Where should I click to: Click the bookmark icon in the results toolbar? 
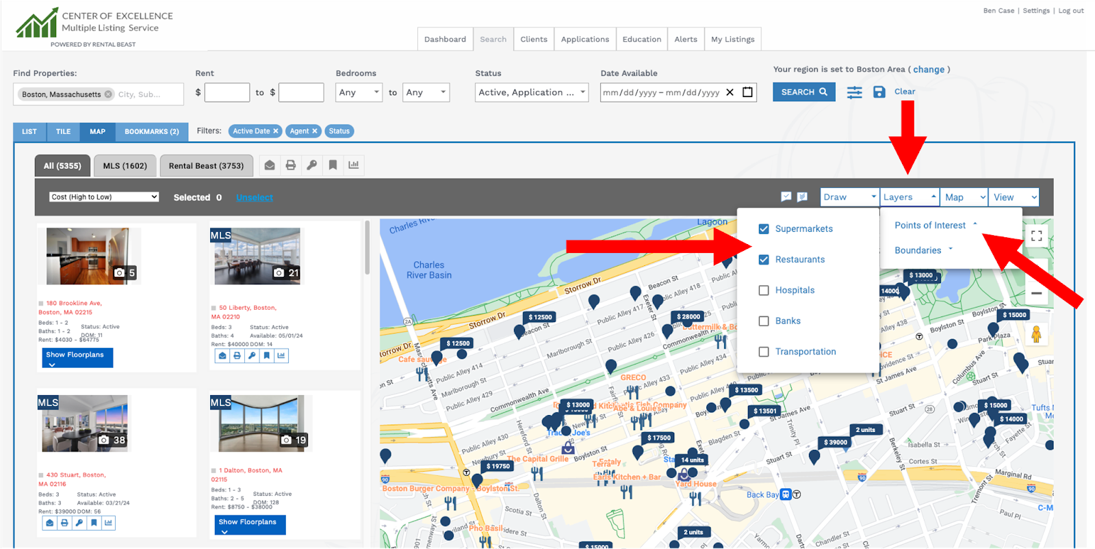(x=333, y=165)
